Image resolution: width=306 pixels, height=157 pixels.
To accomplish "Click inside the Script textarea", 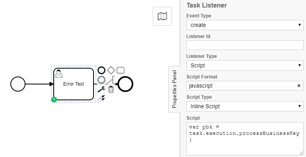I will [245, 139].
